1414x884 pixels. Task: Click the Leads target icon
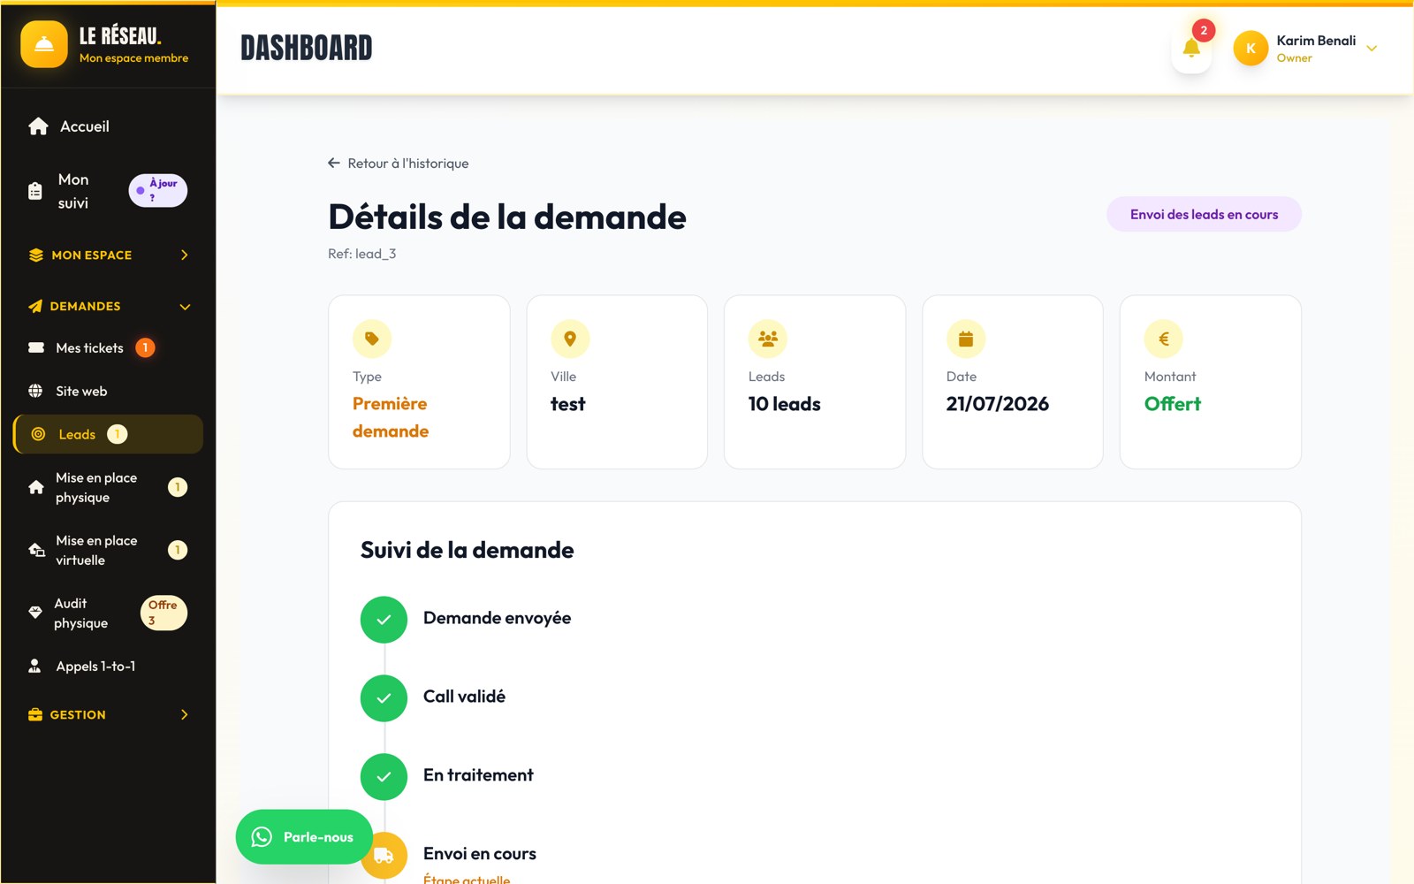point(38,434)
